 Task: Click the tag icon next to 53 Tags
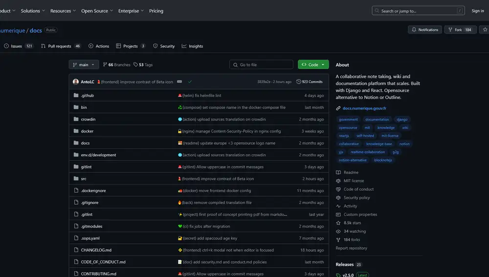[x=135, y=64]
